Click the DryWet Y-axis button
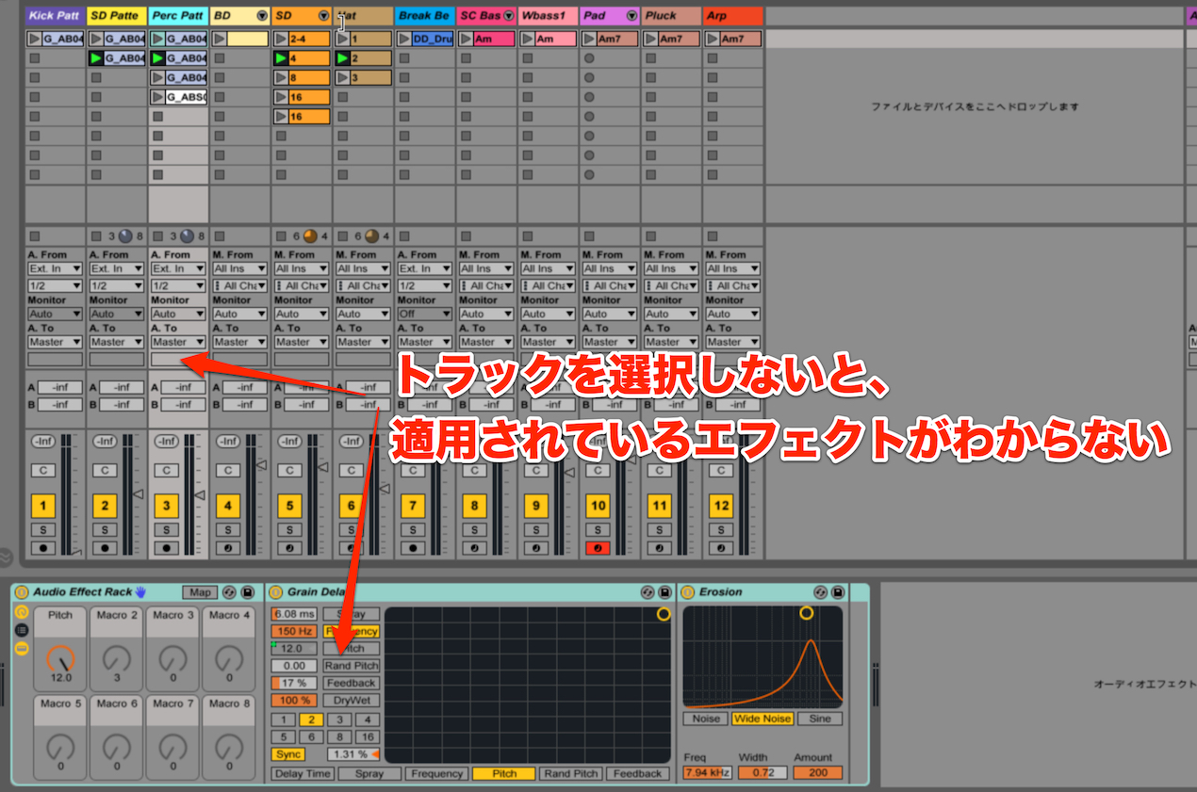 point(352,700)
